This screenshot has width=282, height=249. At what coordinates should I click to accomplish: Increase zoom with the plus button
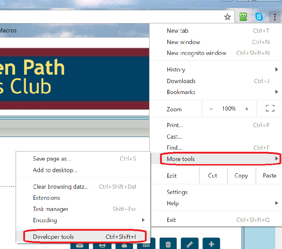247,109
